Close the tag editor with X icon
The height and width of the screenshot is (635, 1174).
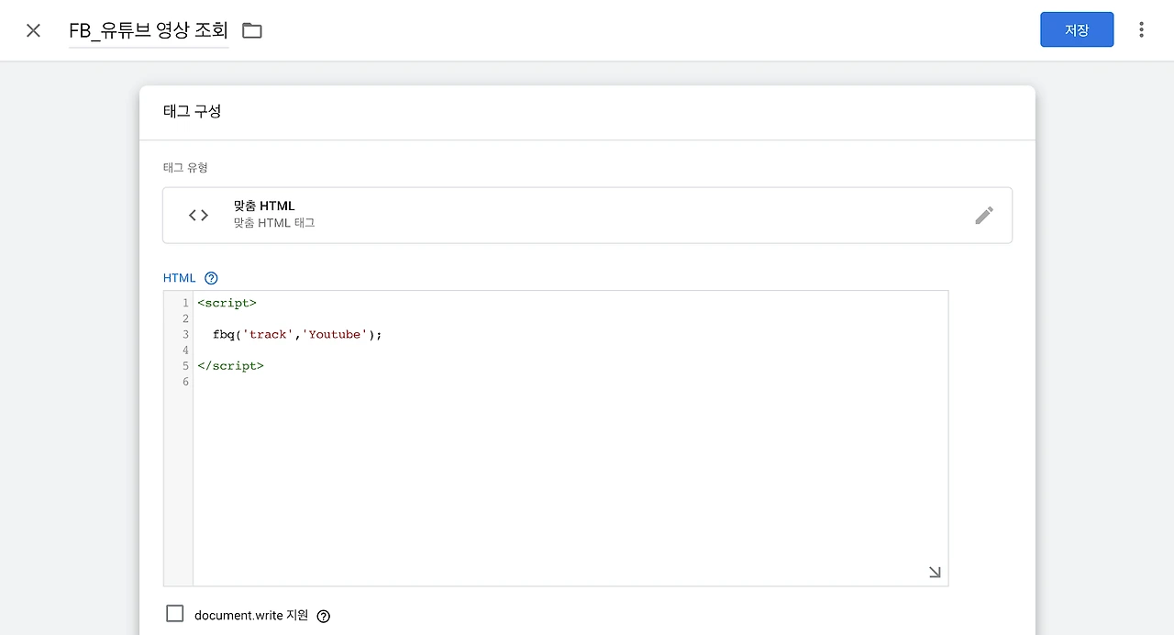click(34, 30)
